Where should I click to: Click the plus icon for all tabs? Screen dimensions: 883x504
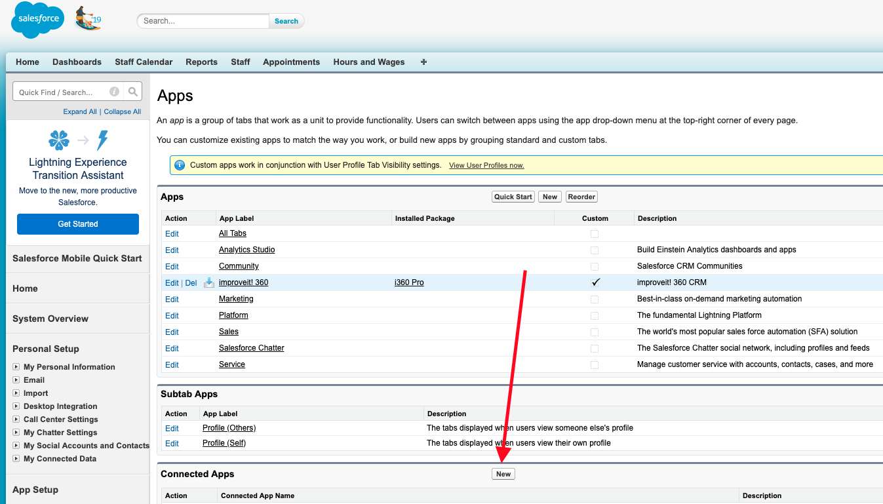(423, 62)
